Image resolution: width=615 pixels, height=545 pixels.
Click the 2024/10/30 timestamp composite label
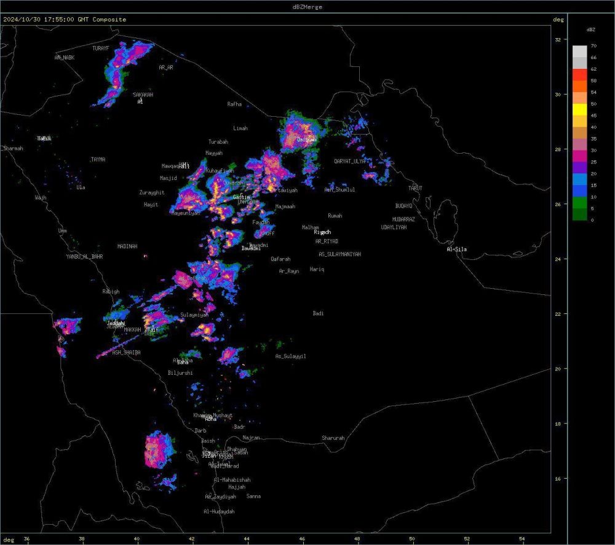pos(65,20)
